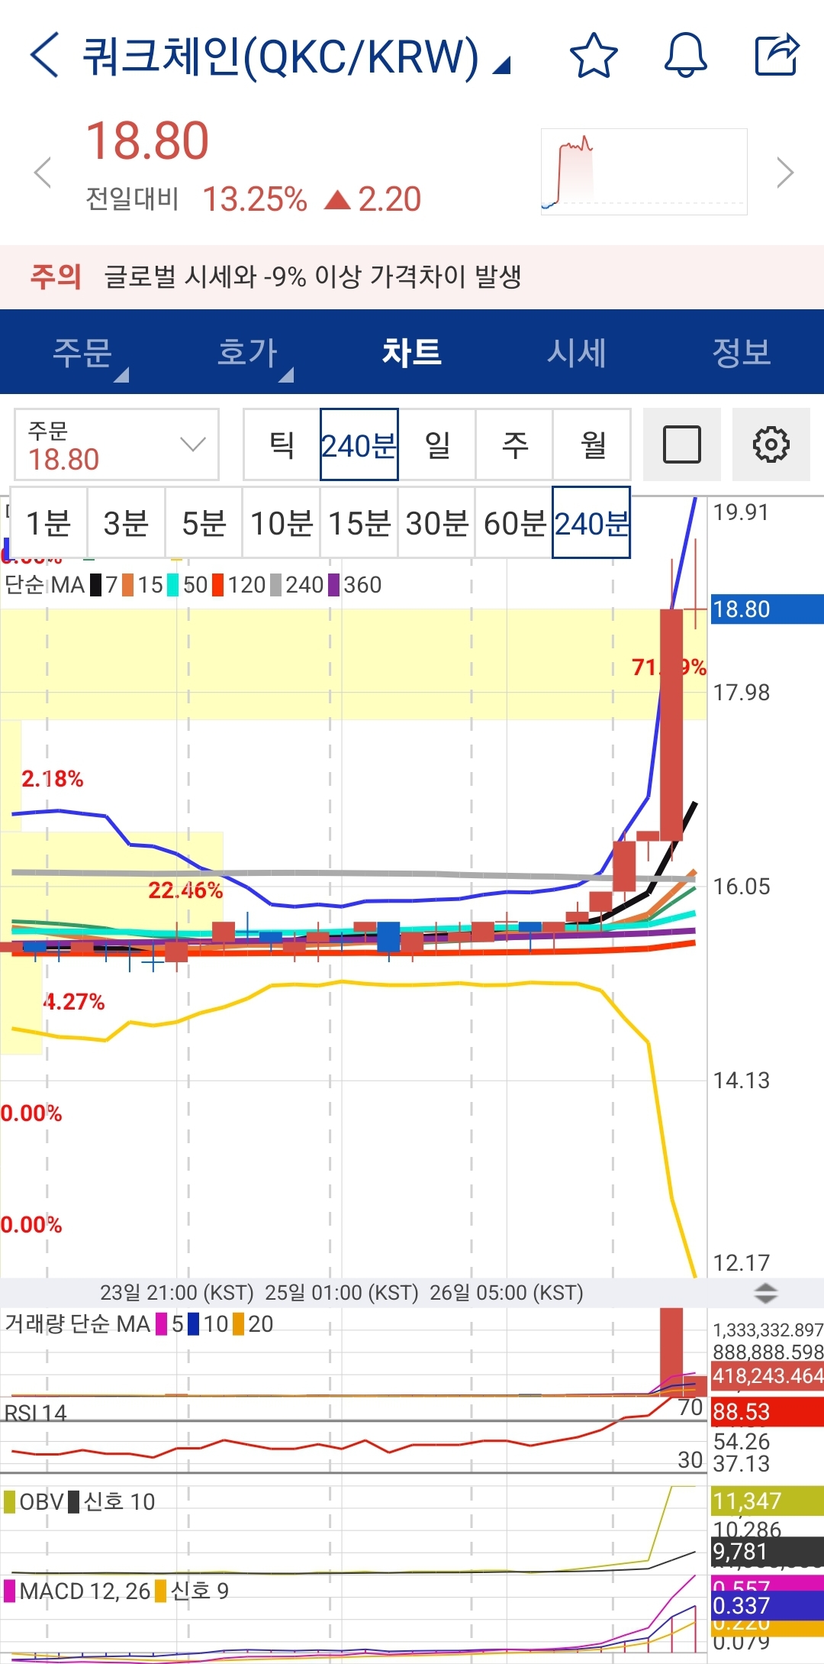
Task: Choose the 60분 interval option
Action: (515, 524)
